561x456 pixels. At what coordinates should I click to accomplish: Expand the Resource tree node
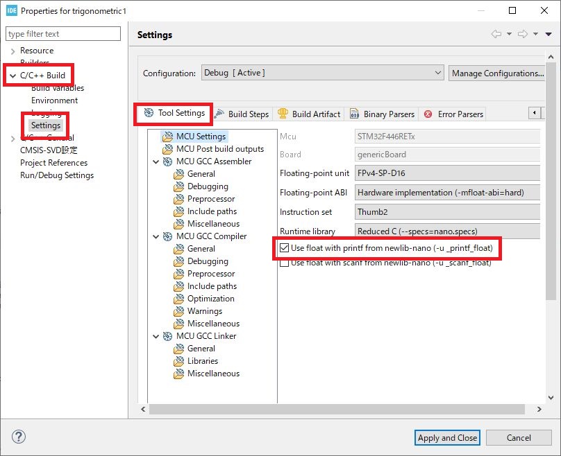pyautogui.click(x=12, y=51)
